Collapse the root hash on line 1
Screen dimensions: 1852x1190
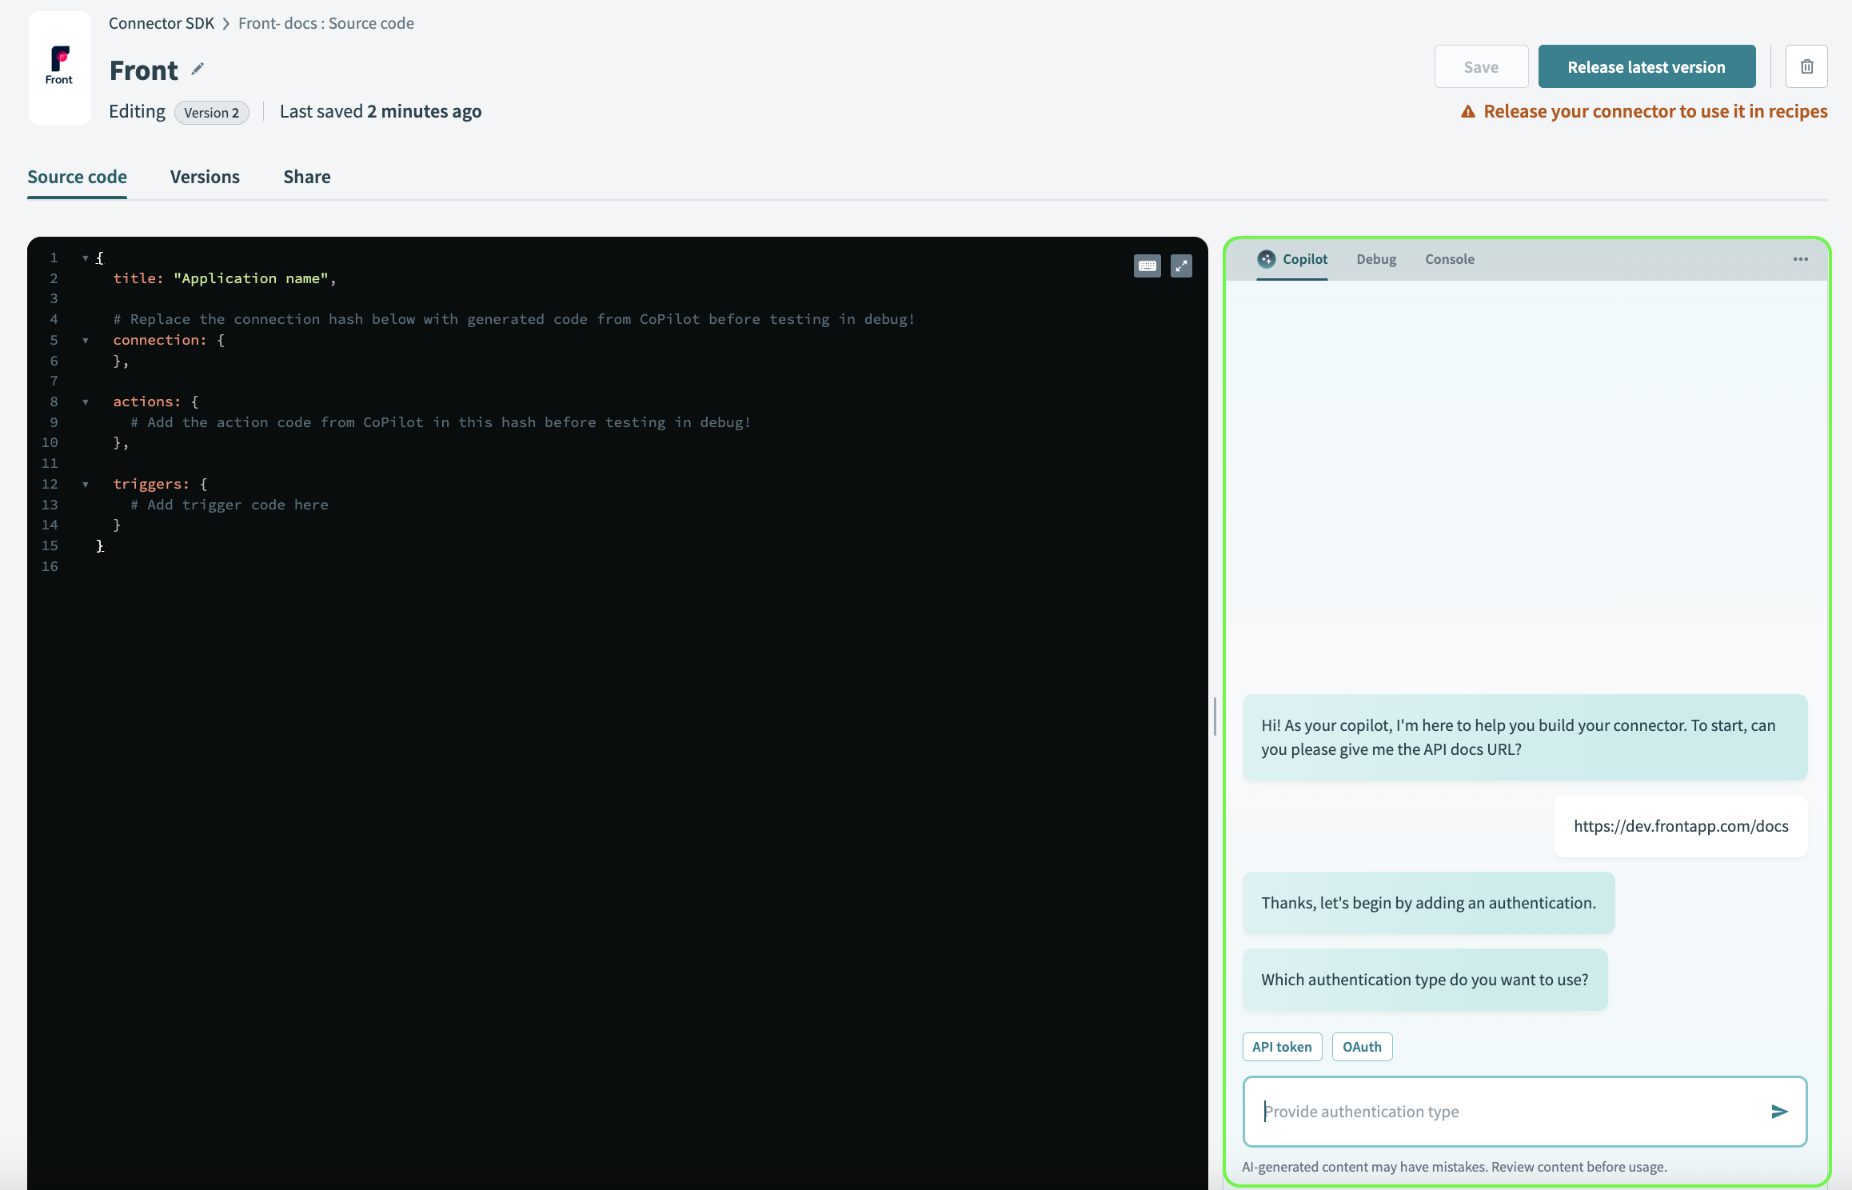(x=86, y=258)
